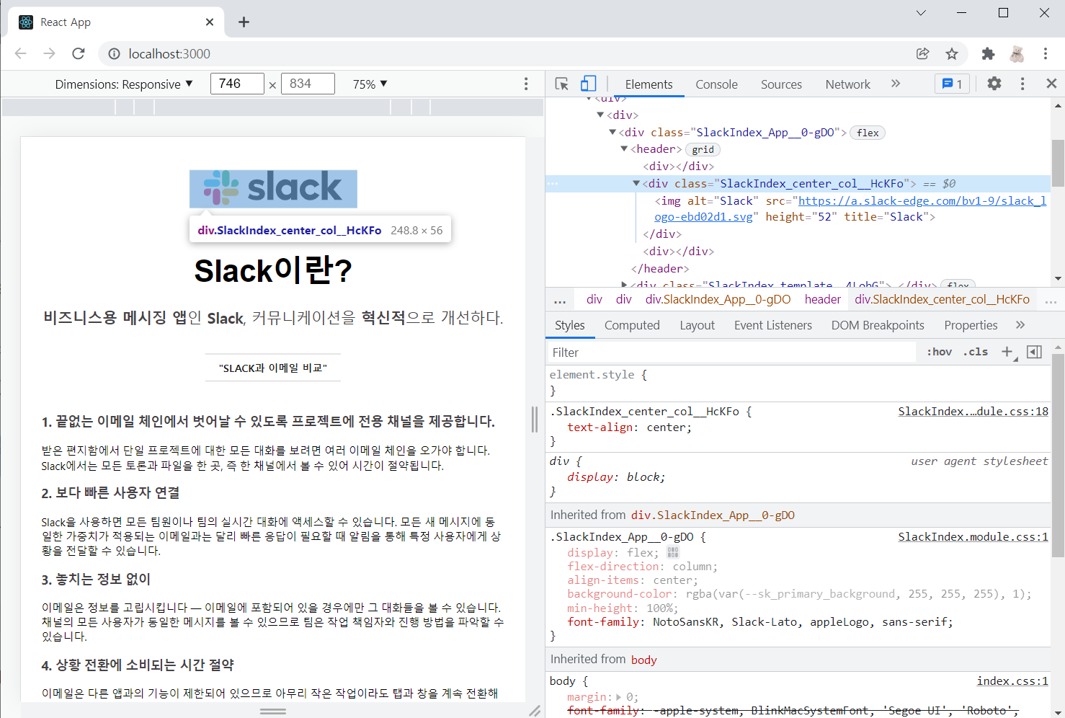Open the Event Listeners tab
This screenshot has height=718, width=1065.
point(772,325)
